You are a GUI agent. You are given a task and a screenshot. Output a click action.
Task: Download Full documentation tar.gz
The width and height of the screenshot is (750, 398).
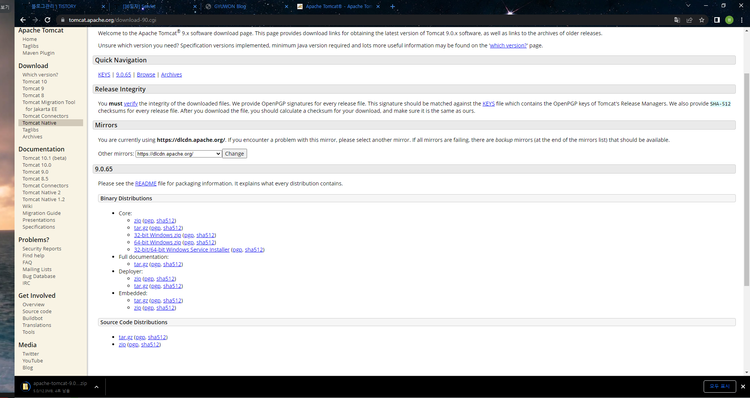click(x=141, y=264)
